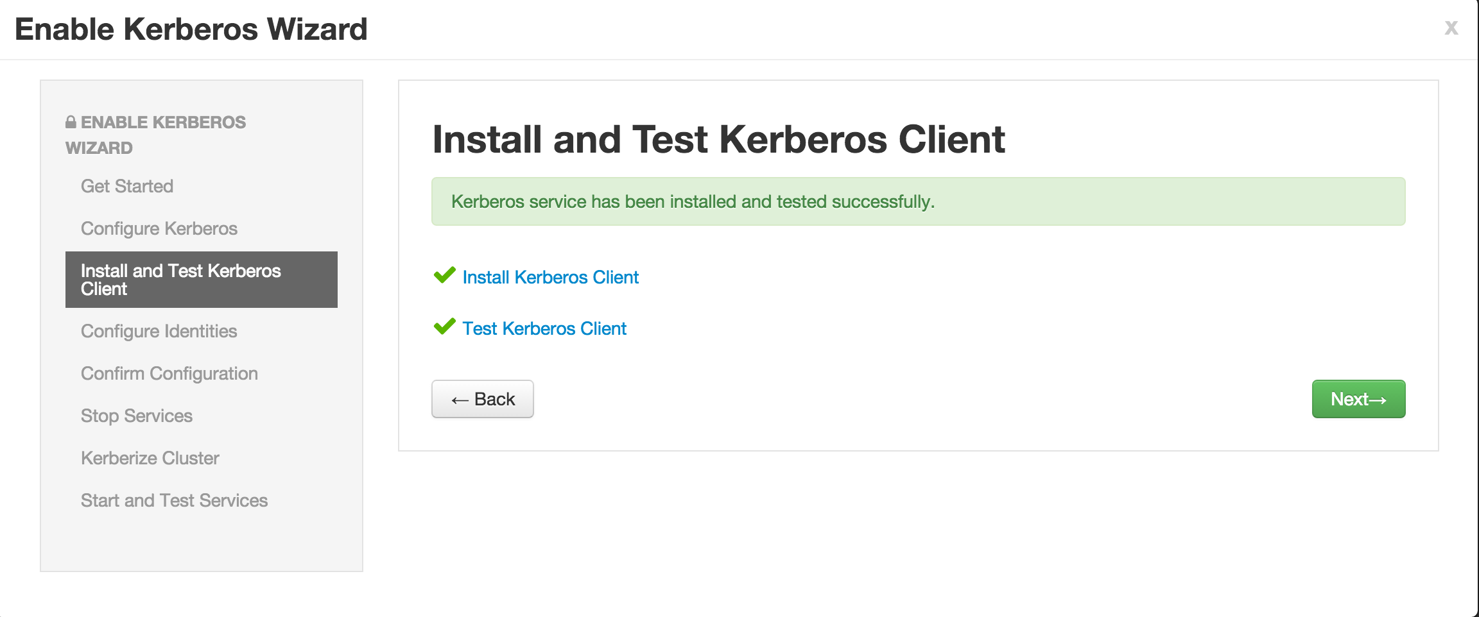Click the green checkmark beside Test Kerberos Client
Viewport: 1479px width, 617px height.
pos(444,327)
